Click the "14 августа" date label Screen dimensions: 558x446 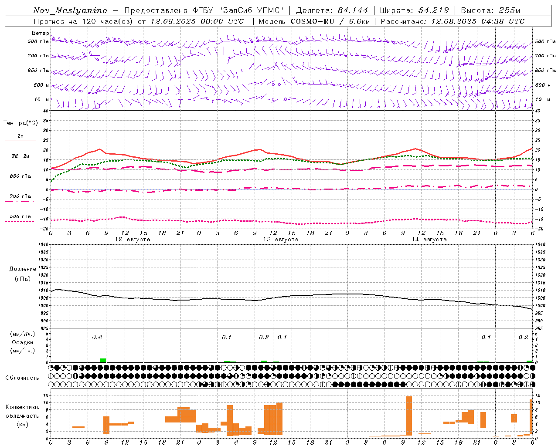point(429,240)
